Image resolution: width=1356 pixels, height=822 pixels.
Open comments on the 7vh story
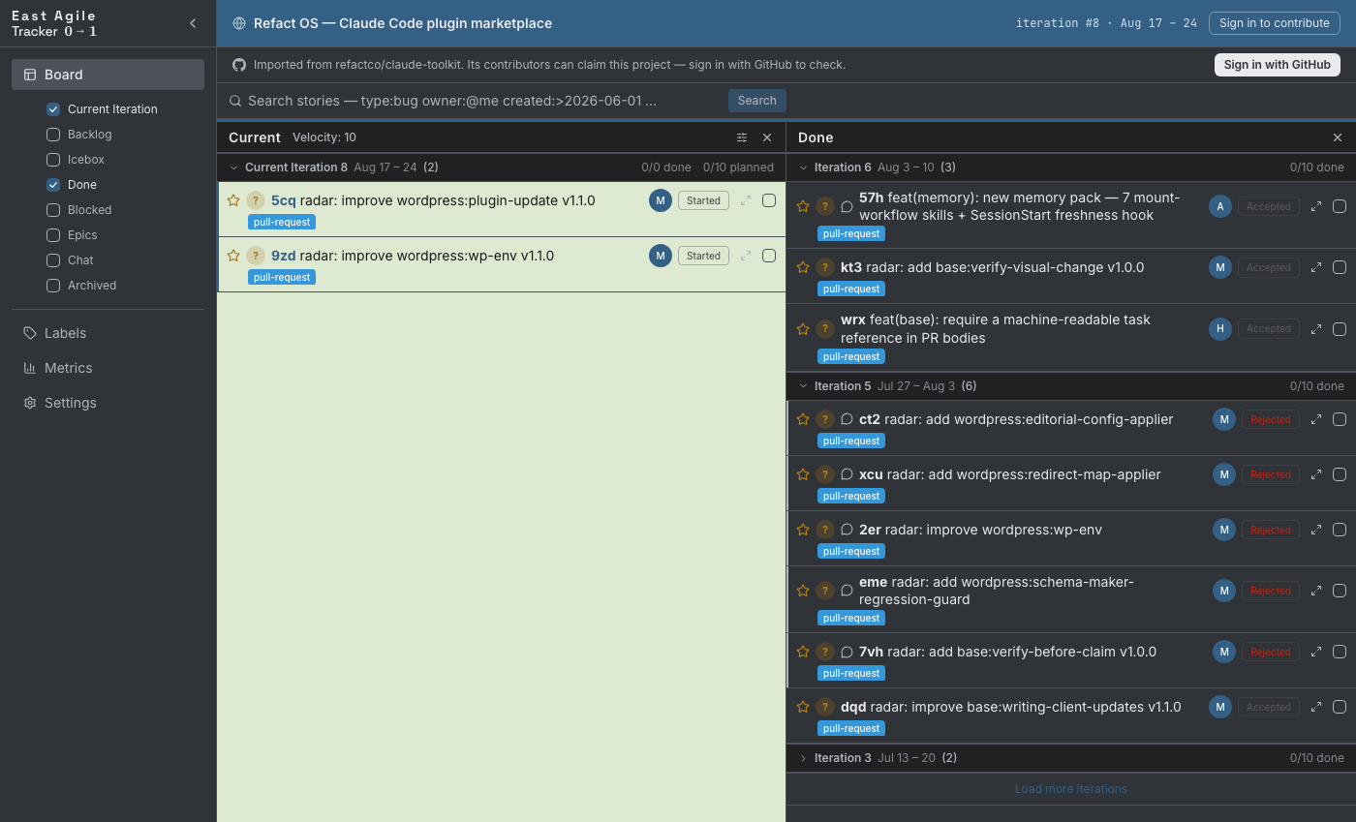point(847,652)
